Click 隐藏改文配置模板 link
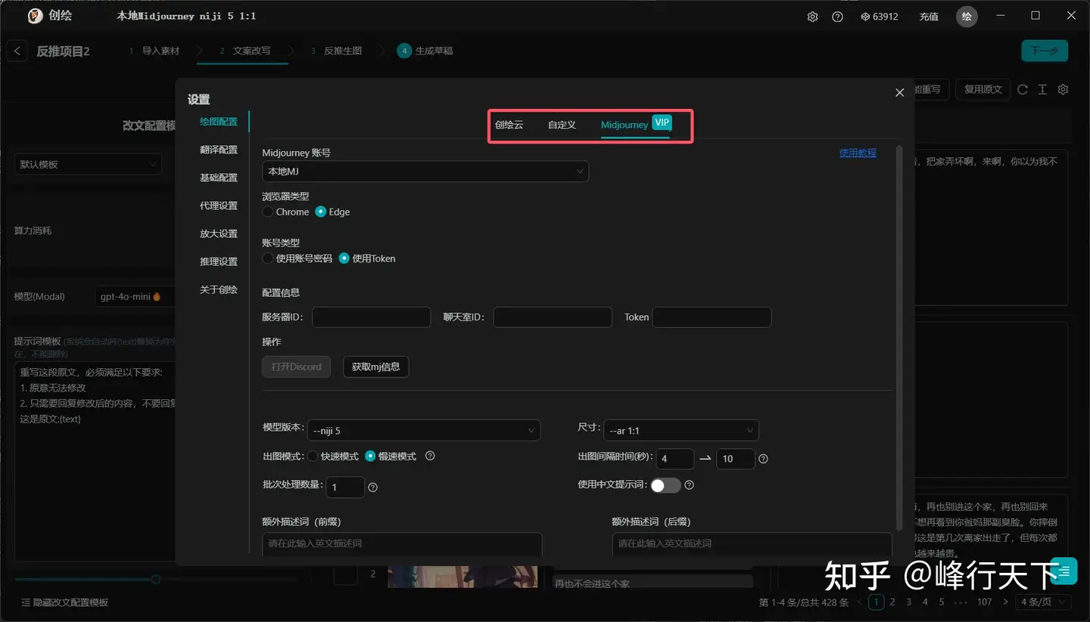This screenshot has width=1090, height=622. click(x=65, y=602)
